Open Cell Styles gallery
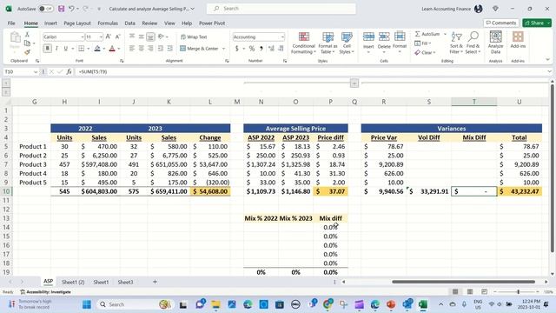 pyautogui.click(x=347, y=43)
